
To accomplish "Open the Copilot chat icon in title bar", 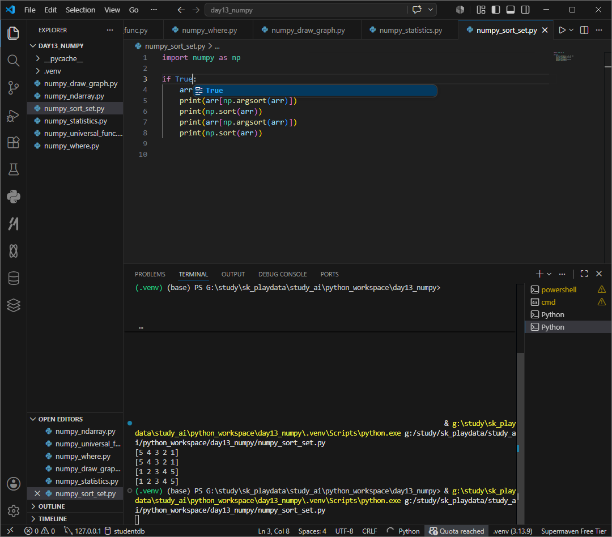I will point(417,10).
